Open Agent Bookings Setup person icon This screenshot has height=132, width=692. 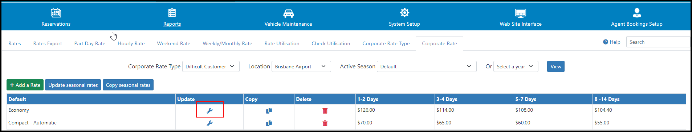(x=637, y=13)
